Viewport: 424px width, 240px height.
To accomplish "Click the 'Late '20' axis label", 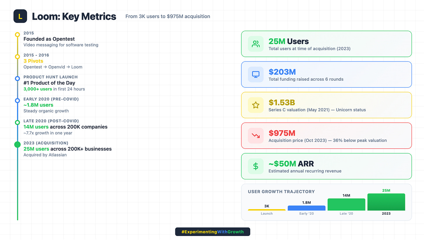I will click(x=346, y=213).
